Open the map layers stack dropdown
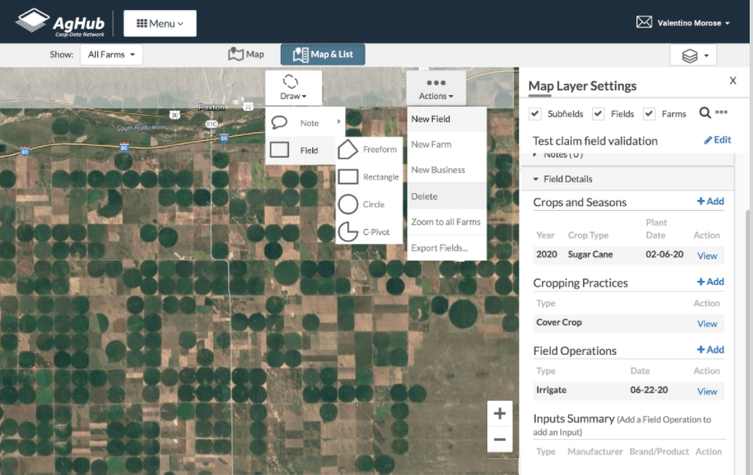The image size is (753, 475). click(x=693, y=56)
